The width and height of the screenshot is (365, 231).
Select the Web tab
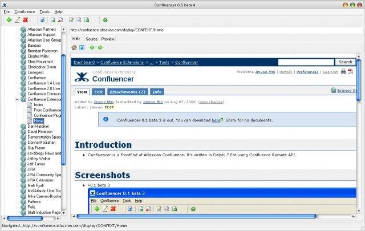(76, 38)
